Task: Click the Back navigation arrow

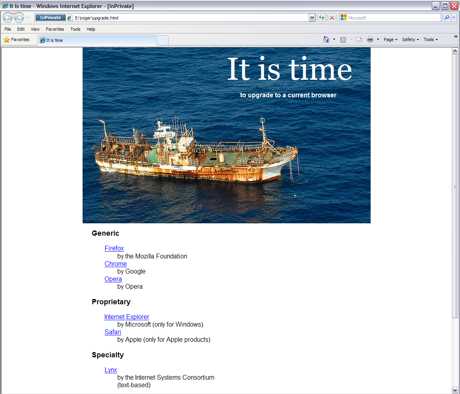Action: [x=8, y=18]
